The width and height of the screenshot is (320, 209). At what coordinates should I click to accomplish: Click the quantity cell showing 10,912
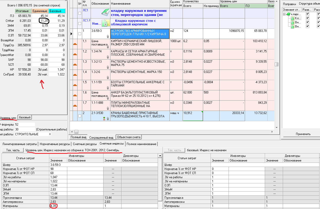point(193,116)
